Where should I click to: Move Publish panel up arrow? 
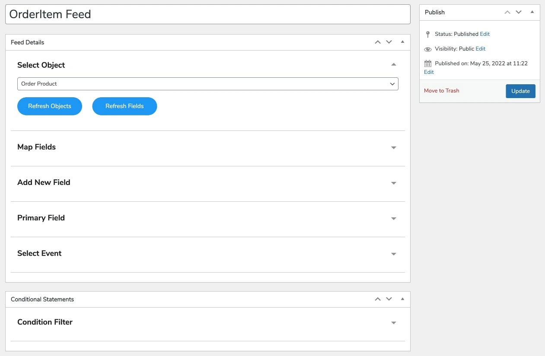pyautogui.click(x=507, y=13)
